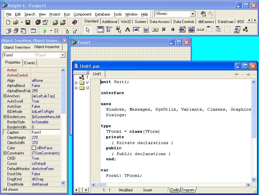Click the code editor scroll down arrow

(253, 179)
